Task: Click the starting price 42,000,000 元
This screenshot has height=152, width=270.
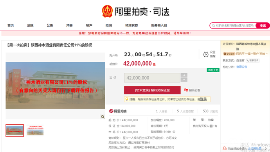Action: 139,64
